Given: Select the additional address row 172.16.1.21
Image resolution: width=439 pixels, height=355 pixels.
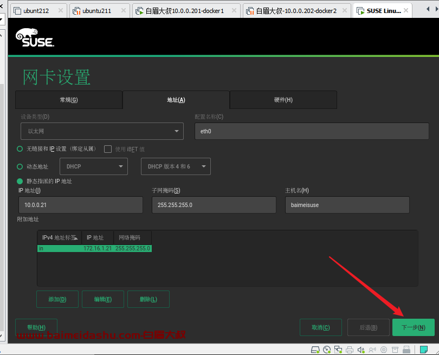Looking at the screenshot, I should coord(95,248).
